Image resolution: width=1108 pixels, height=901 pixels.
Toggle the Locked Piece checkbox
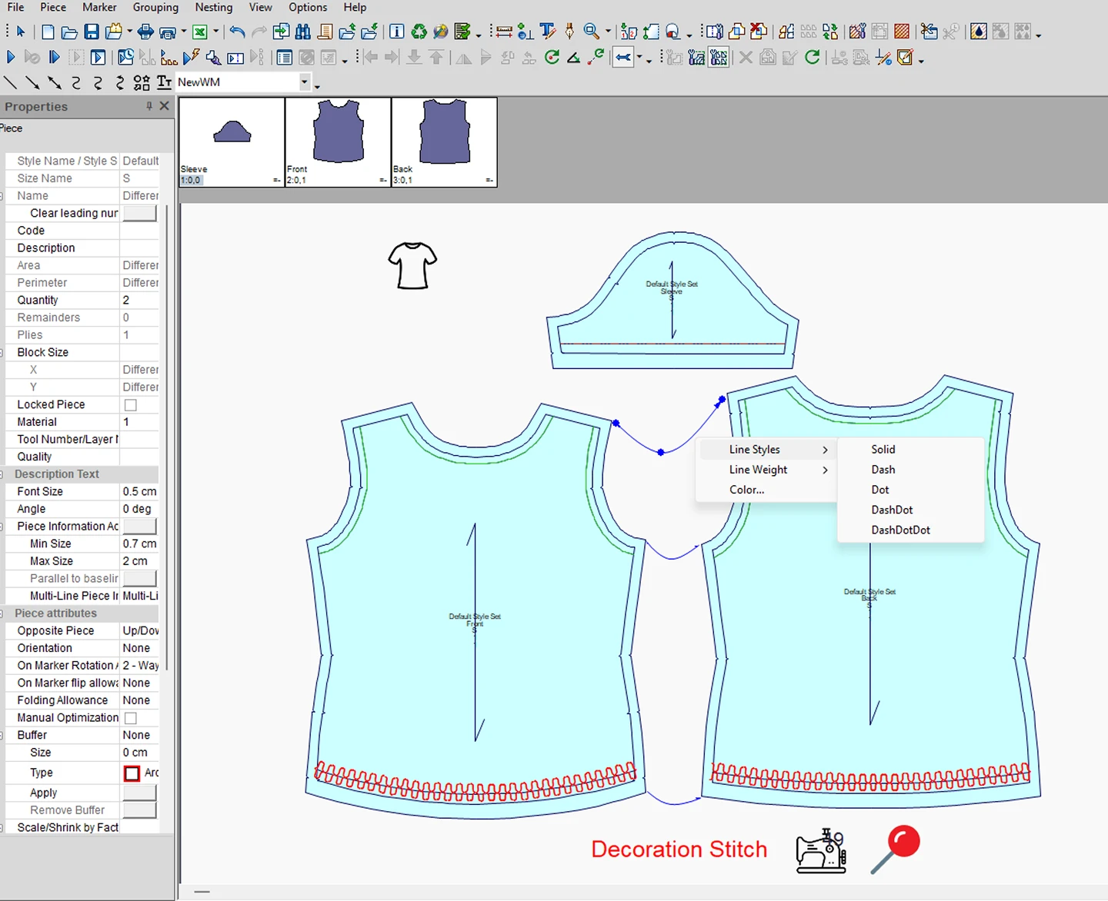point(131,405)
